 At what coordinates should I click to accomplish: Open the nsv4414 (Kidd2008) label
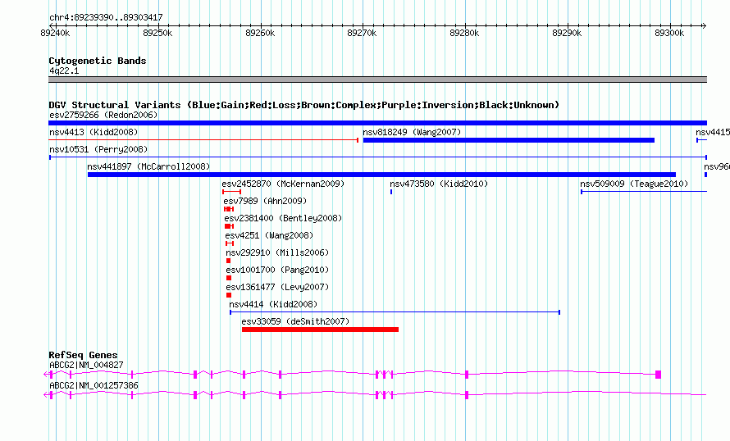[x=273, y=304]
